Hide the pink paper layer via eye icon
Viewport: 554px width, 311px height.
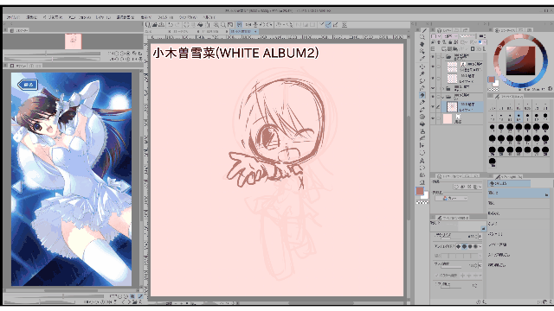click(433, 119)
